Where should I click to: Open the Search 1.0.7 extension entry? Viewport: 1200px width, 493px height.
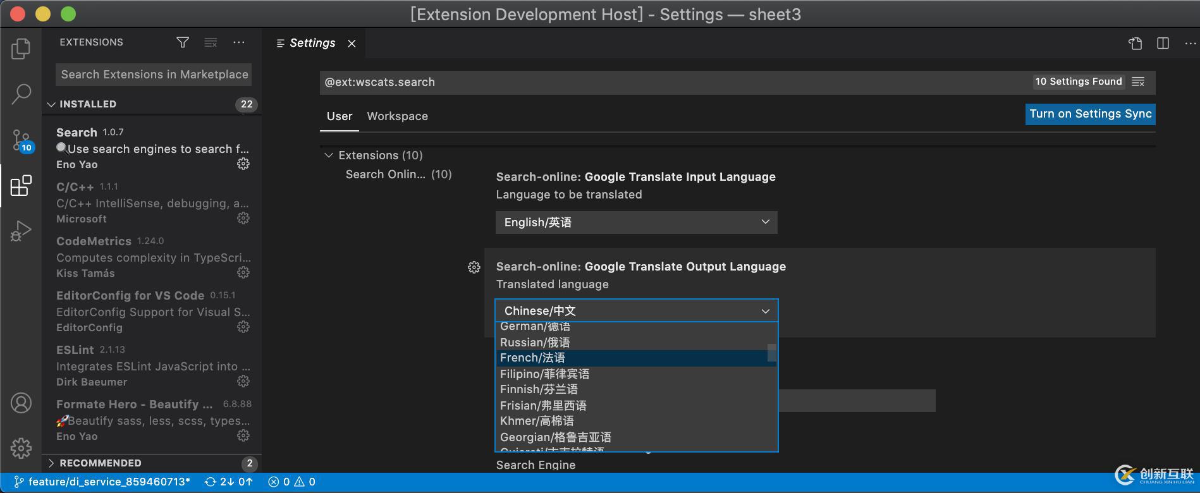coord(152,148)
